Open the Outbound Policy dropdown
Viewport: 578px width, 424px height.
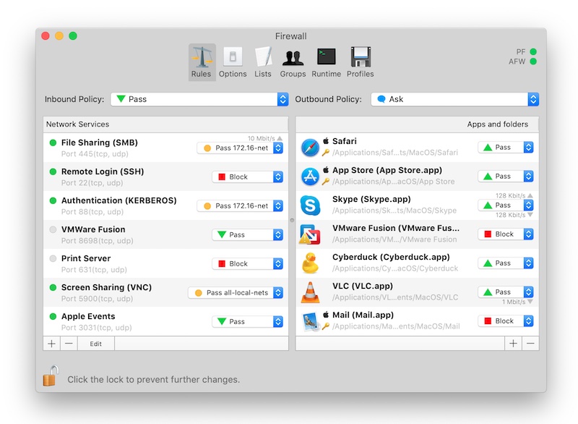coord(455,99)
